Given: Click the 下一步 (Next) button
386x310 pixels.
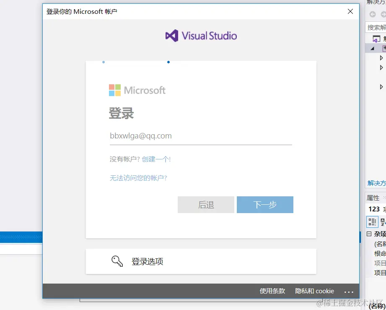Looking at the screenshot, I should [265, 205].
